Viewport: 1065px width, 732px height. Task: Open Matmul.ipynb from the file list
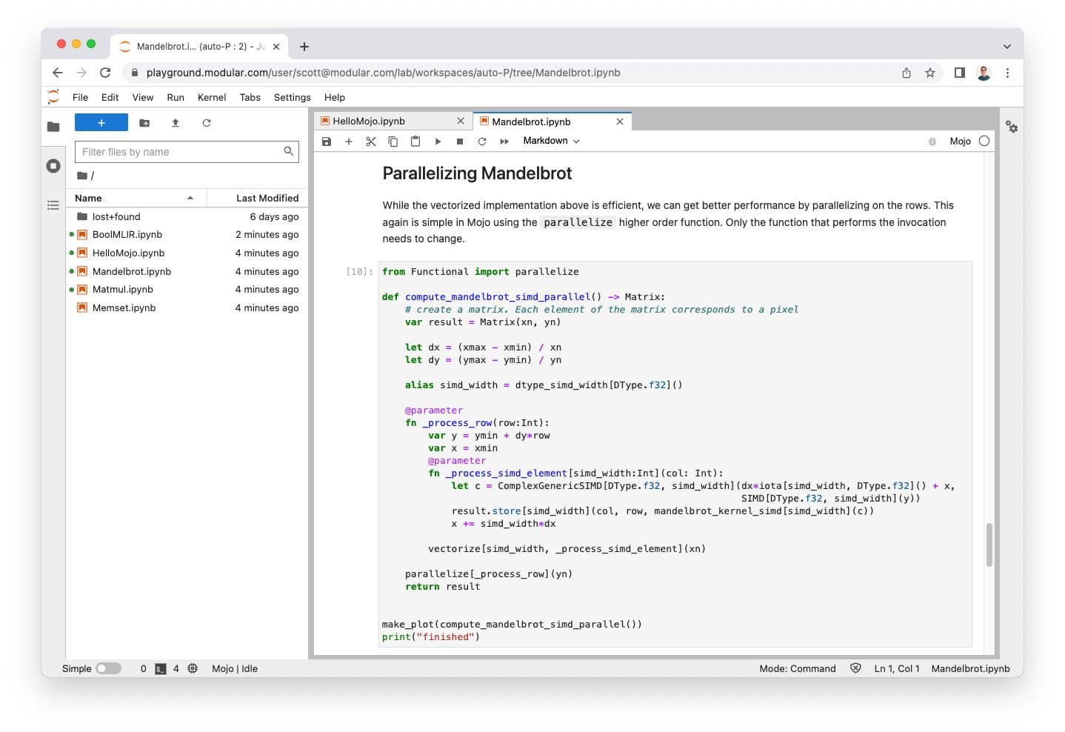click(x=123, y=290)
